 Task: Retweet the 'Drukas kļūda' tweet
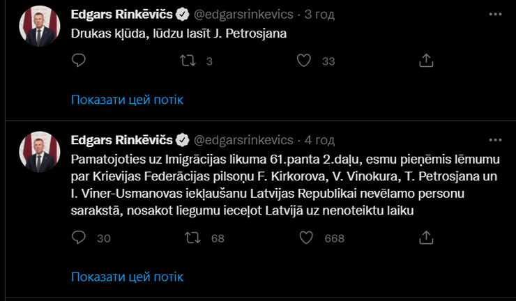pos(188,61)
